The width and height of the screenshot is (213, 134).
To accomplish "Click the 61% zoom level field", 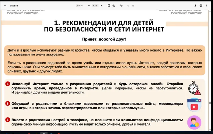I will pyautogui.click(x=95, y=5).
